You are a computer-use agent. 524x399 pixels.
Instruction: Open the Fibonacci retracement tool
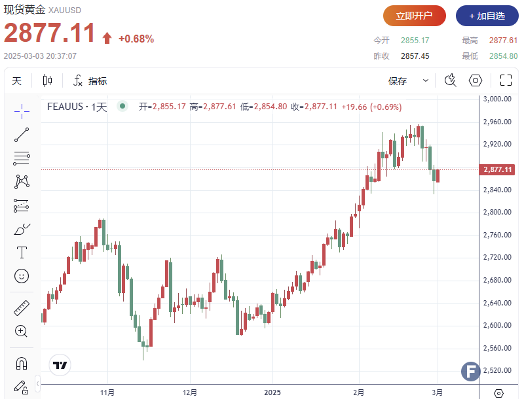(22, 158)
